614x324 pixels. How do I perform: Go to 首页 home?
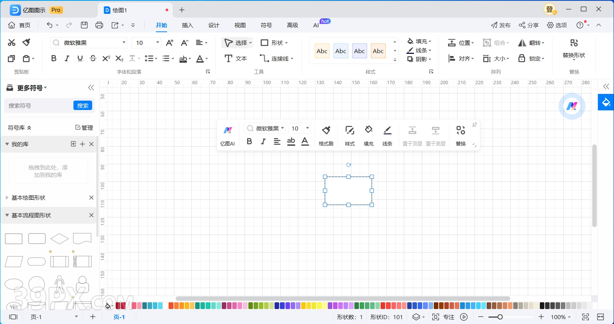pyautogui.click(x=19, y=25)
